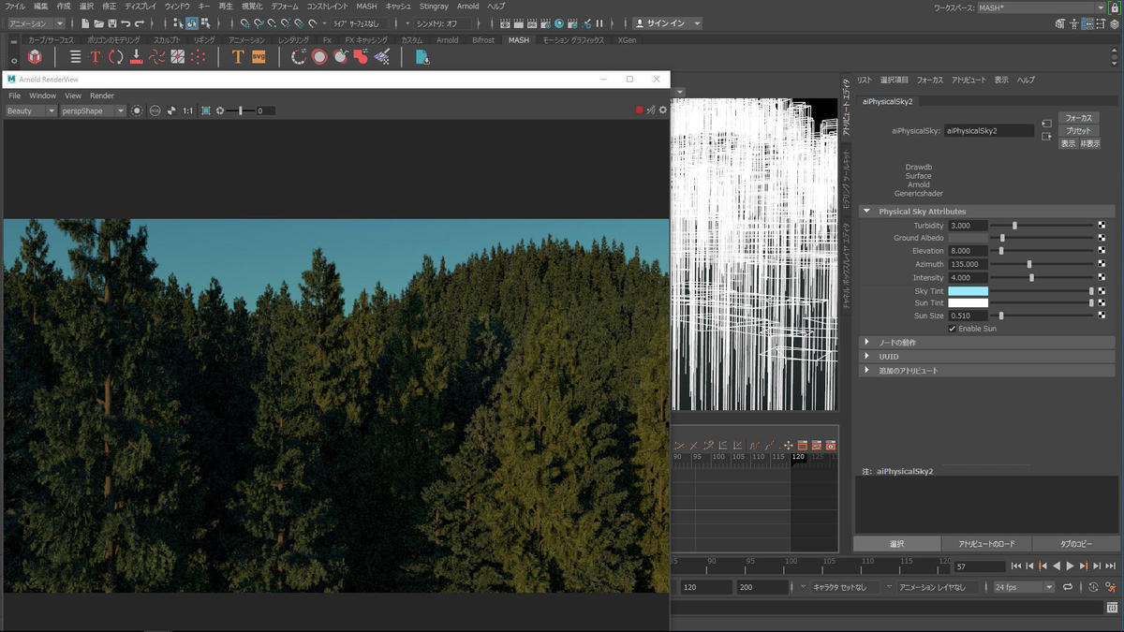Viewport: 1124px width, 632px height.
Task: Open the 24 fps frame rate dropdown
Action: [x=1024, y=587]
